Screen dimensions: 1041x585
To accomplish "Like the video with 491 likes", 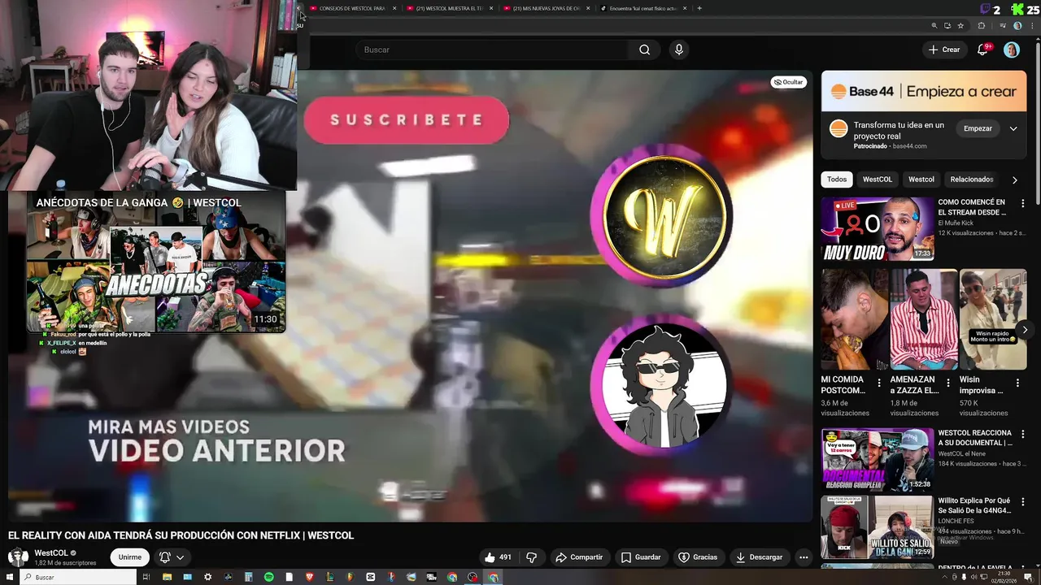I will [498, 557].
